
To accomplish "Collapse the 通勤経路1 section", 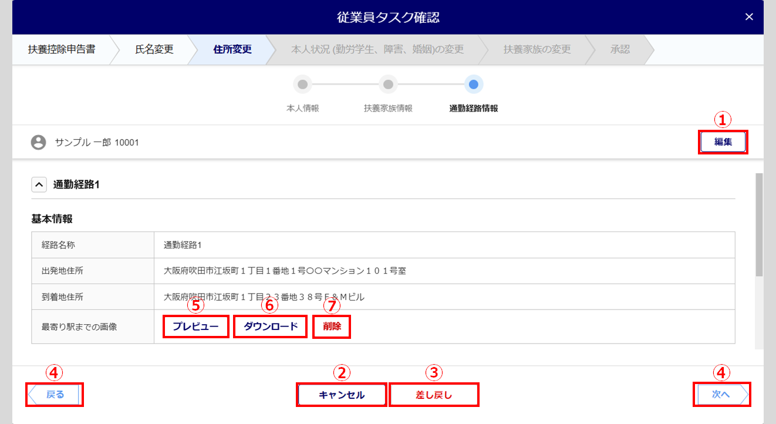I will tap(39, 184).
